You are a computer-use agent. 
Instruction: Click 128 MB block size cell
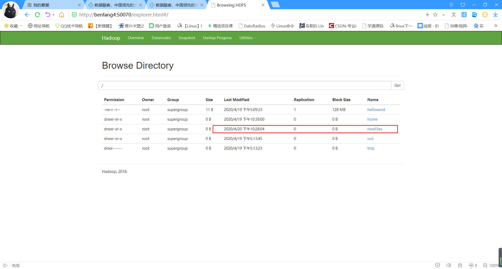point(339,110)
